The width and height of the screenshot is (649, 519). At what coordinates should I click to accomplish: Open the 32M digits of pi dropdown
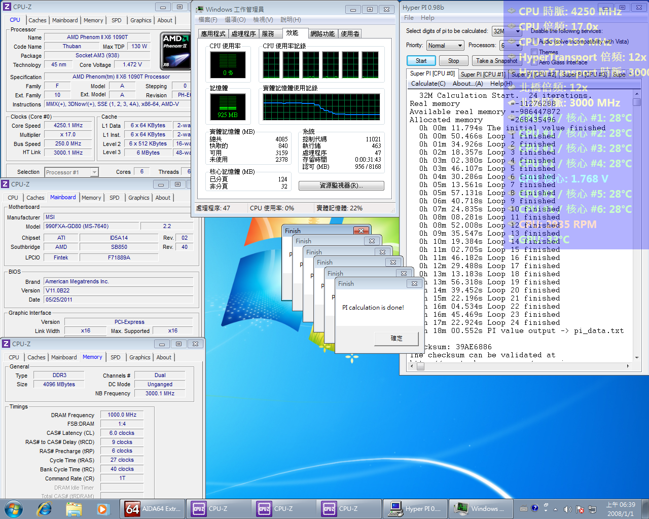(x=507, y=31)
